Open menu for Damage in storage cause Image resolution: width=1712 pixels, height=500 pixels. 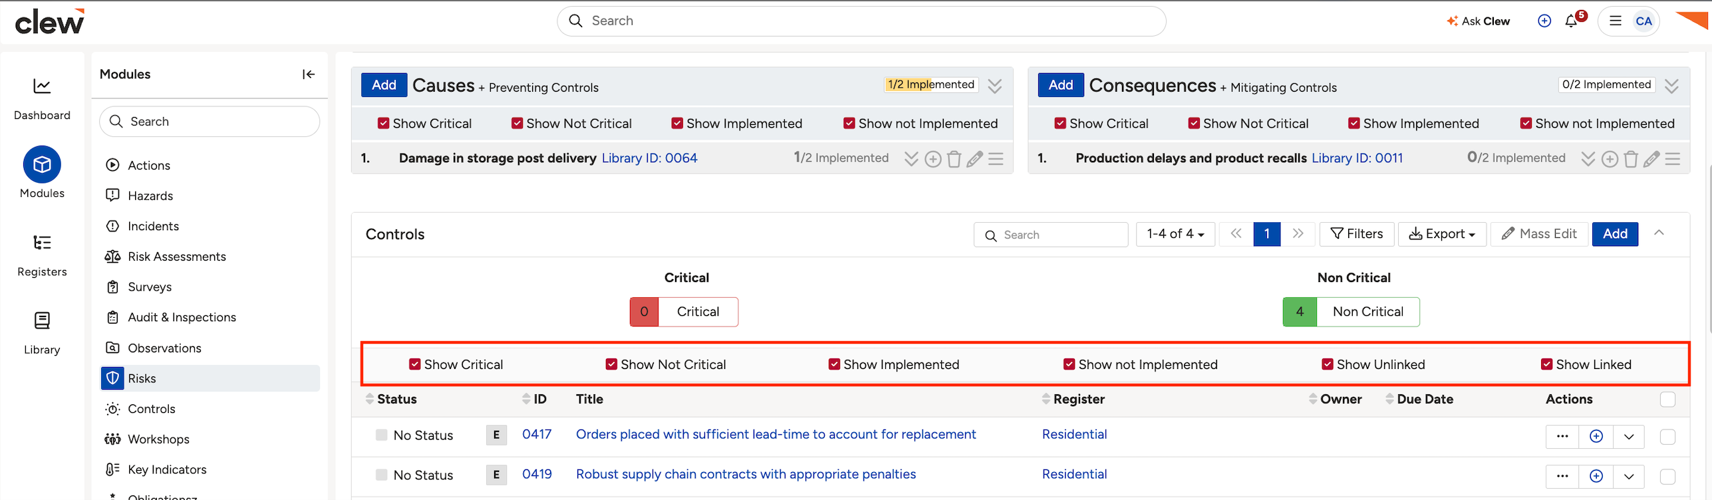coord(996,159)
